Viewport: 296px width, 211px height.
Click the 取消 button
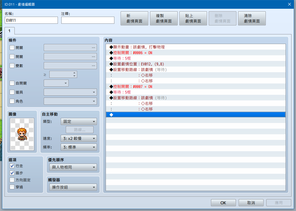251,203
